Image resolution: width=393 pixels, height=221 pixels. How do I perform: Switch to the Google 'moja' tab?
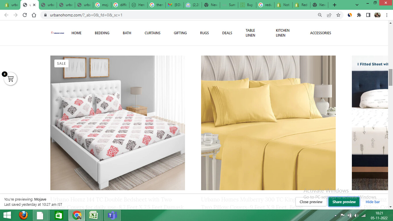[x=102, y=5]
